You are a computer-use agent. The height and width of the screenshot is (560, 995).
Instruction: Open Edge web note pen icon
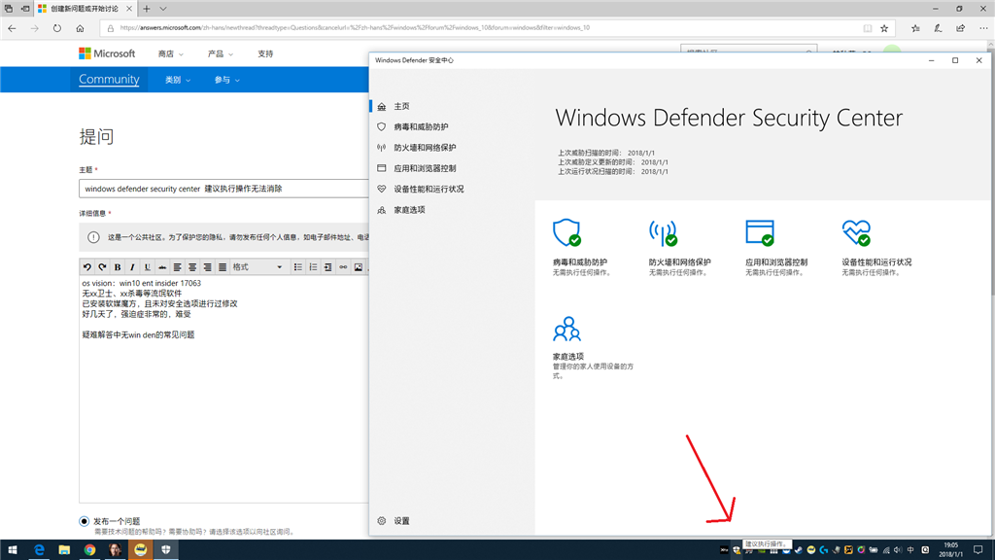point(938,28)
